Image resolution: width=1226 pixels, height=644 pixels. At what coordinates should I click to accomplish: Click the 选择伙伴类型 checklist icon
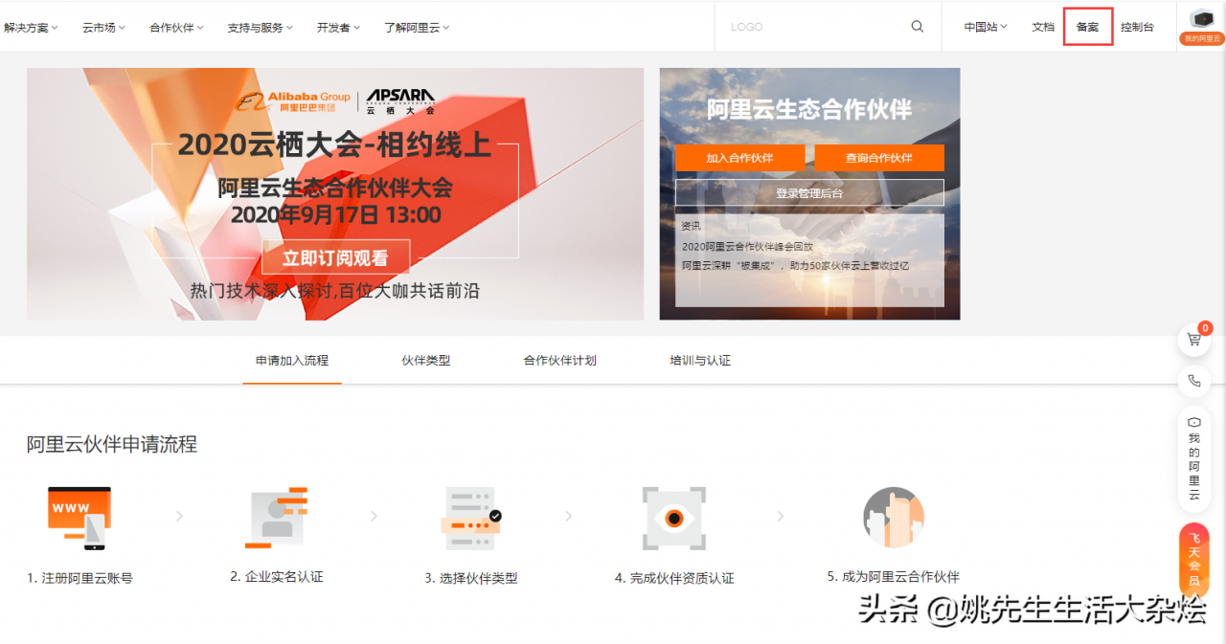coord(471,518)
